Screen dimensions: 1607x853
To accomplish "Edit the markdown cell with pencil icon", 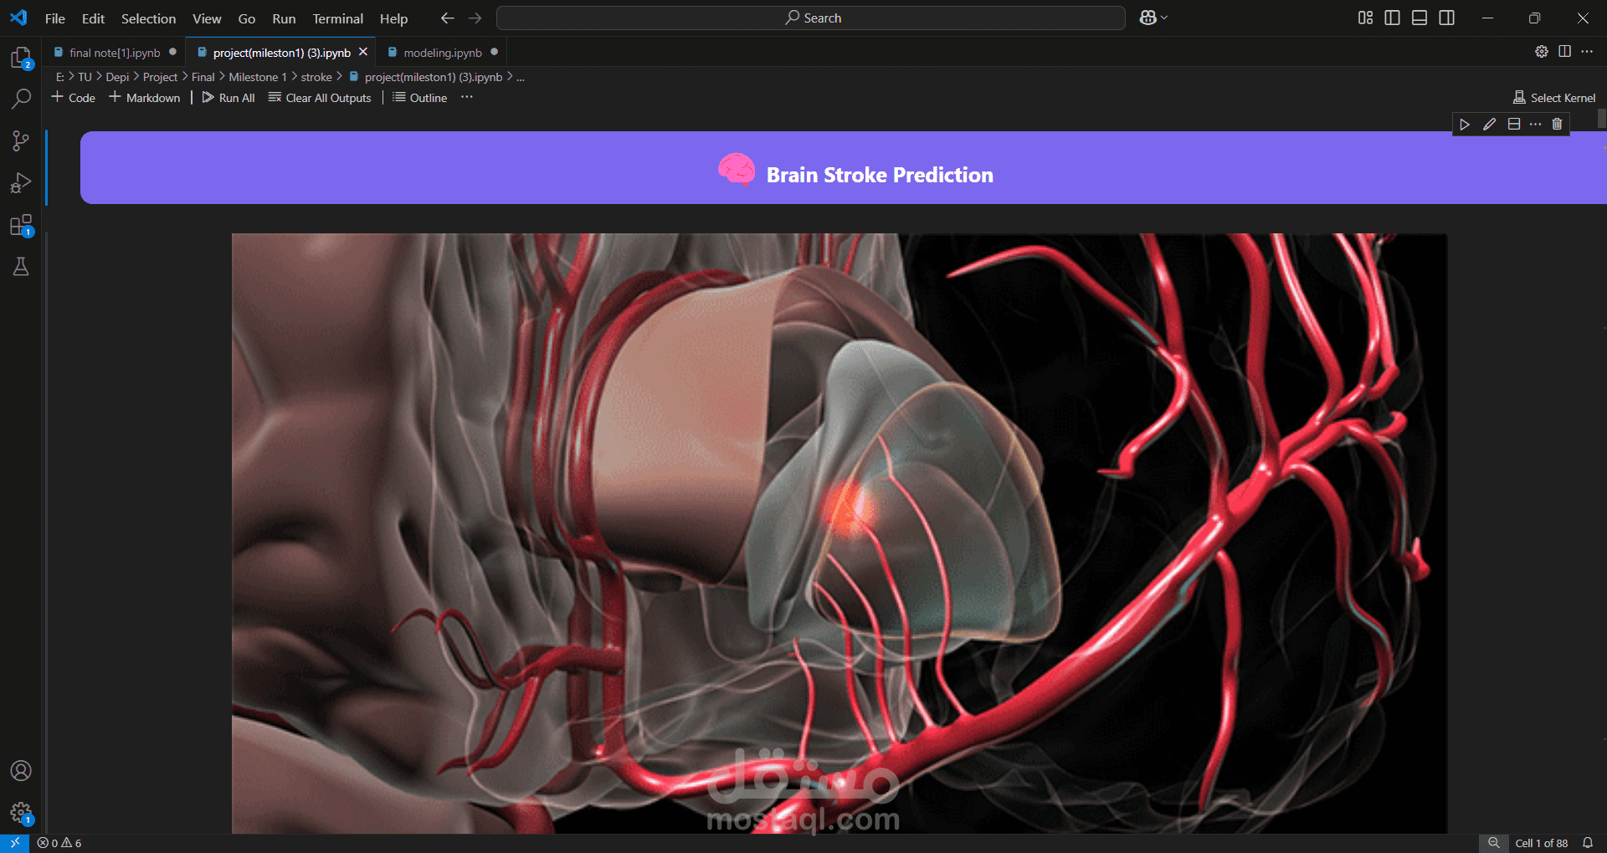I will (x=1489, y=125).
